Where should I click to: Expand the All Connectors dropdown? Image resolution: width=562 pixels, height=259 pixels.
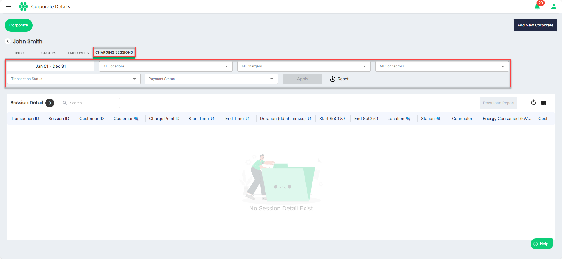tap(442, 66)
